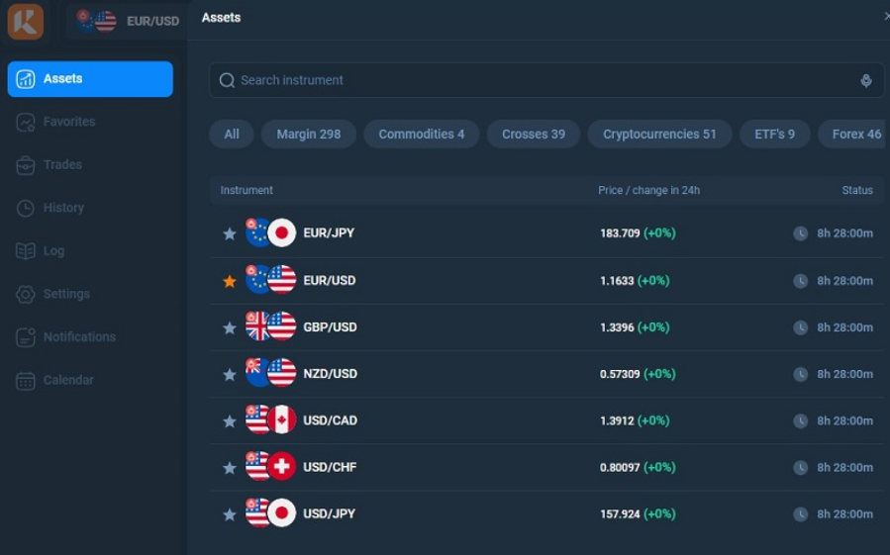Click the clock icon in USD/CHF row

coord(800,468)
